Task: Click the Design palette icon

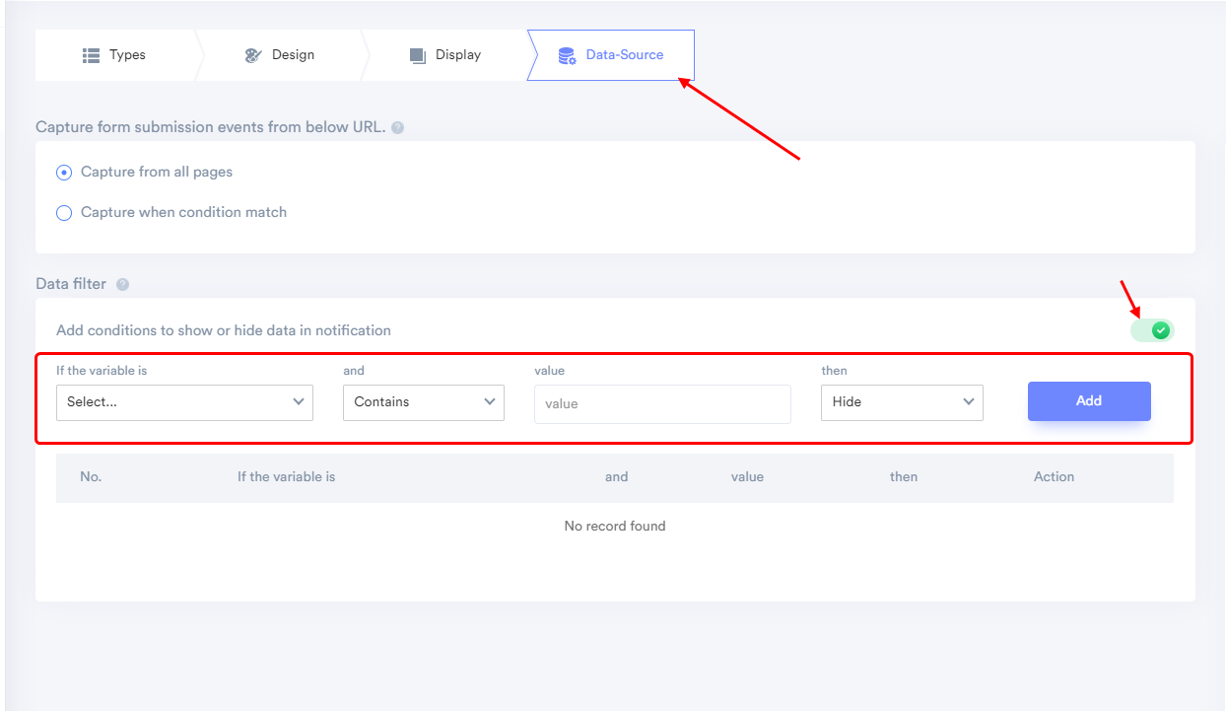Action: tap(253, 55)
